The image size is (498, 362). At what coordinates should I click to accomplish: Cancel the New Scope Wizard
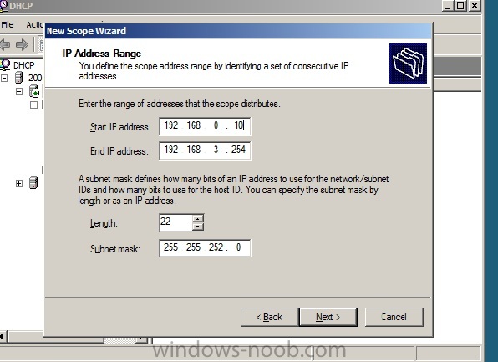pyautogui.click(x=394, y=317)
